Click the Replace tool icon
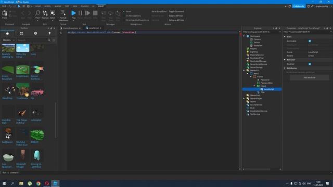Viewport: 333px width, 187px height. 45,14
